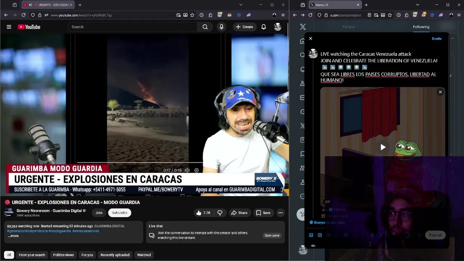Bookmark the X page with star icon

(390, 15)
